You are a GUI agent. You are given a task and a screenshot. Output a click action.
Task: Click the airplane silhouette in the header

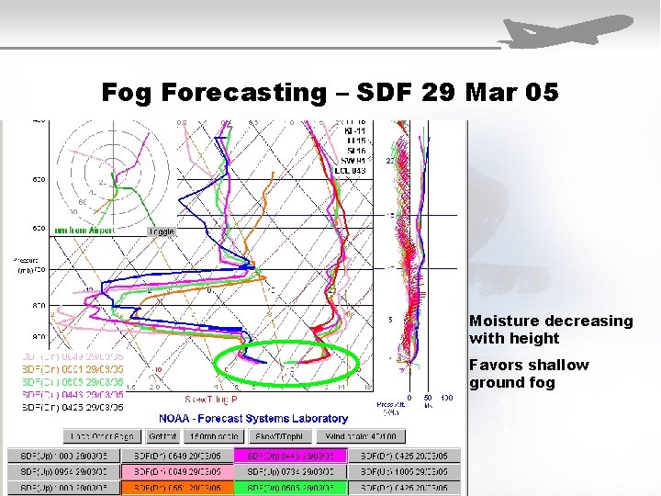566,31
